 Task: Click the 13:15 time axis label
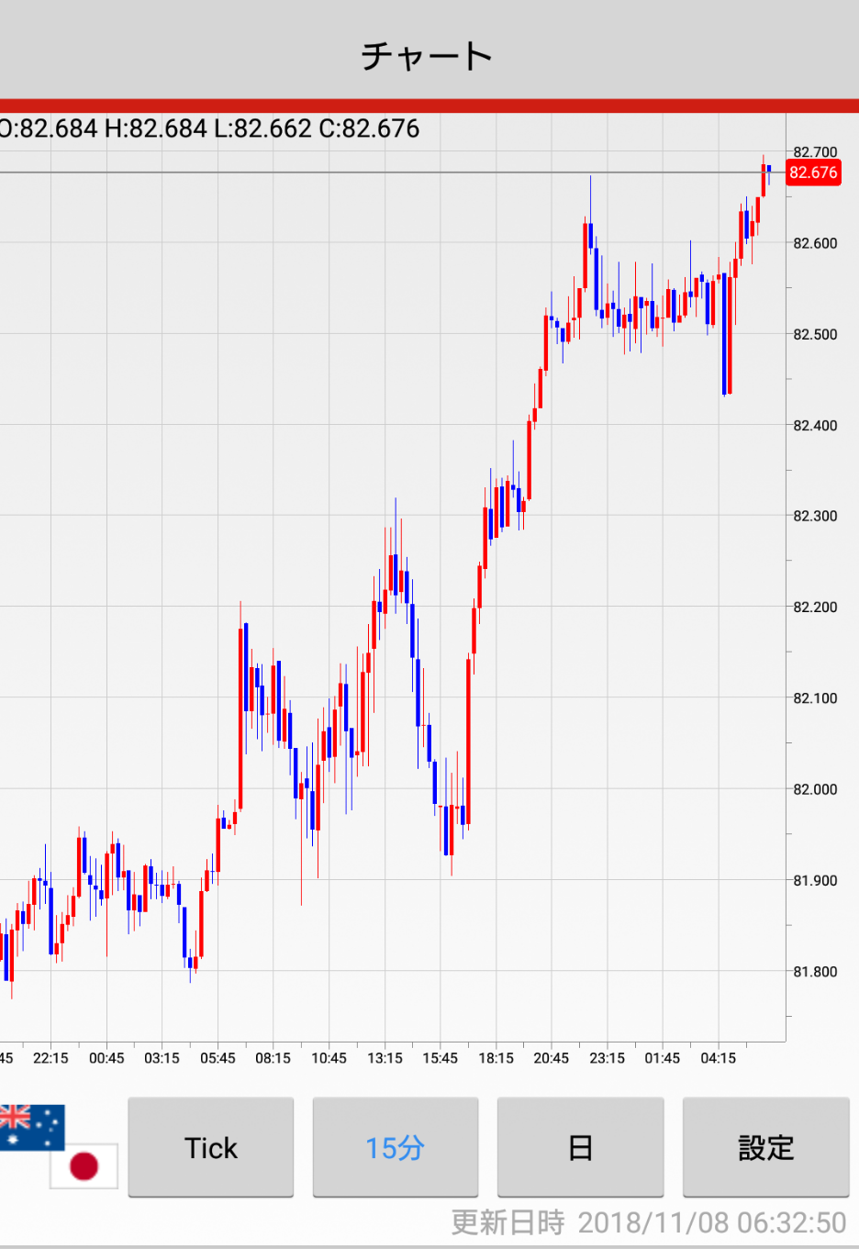385,1058
